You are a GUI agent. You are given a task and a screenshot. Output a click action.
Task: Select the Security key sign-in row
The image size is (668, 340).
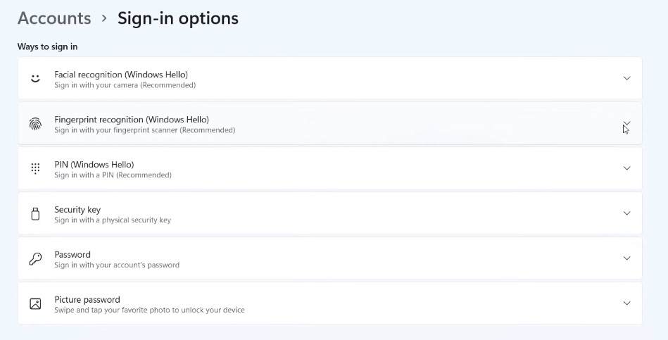pos(77,209)
